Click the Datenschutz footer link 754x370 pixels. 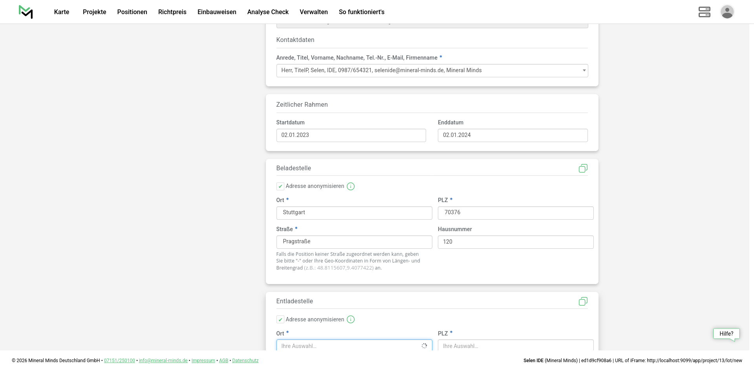245,361
